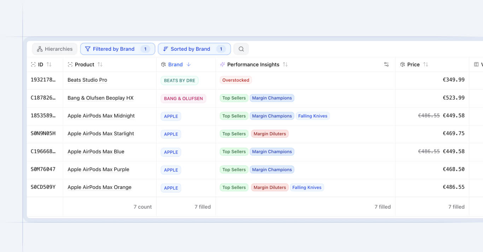Click the Performance Insights sparkle icon
The height and width of the screenshot is (252, 483).
pos(222,65)
